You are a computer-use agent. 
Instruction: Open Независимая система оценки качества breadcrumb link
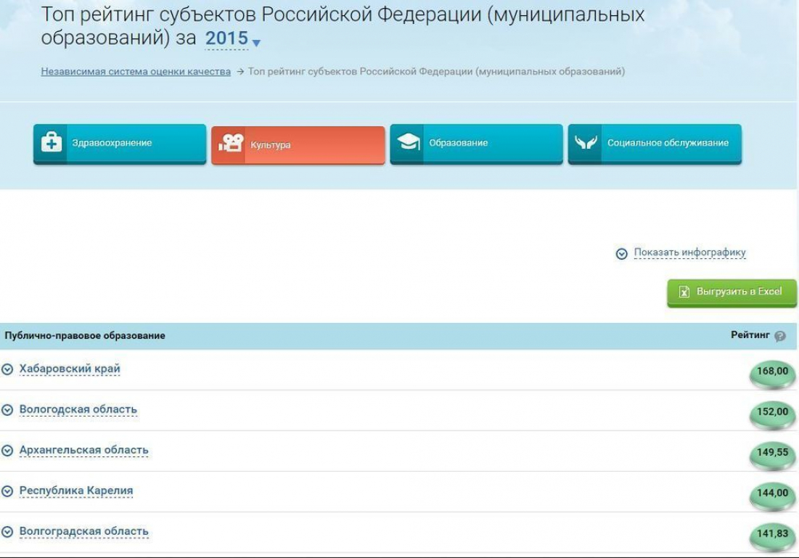point(136,71)
